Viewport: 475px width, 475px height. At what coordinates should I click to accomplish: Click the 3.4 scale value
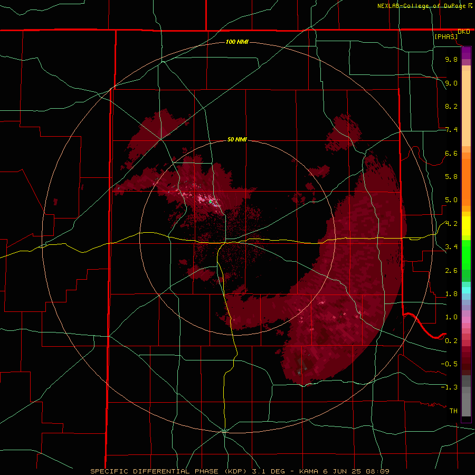(451, 247)
